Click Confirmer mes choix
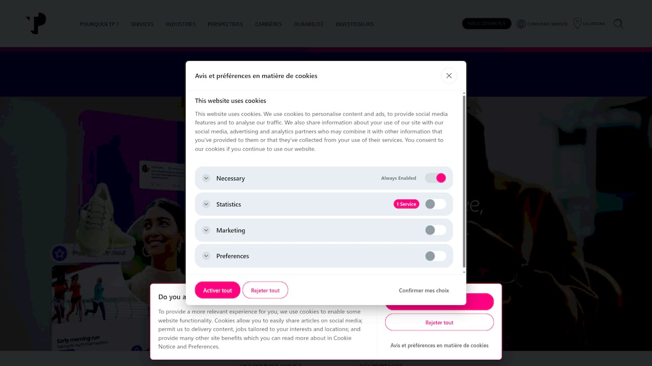This screenshot has width=652, height=366. coord(424,290)
